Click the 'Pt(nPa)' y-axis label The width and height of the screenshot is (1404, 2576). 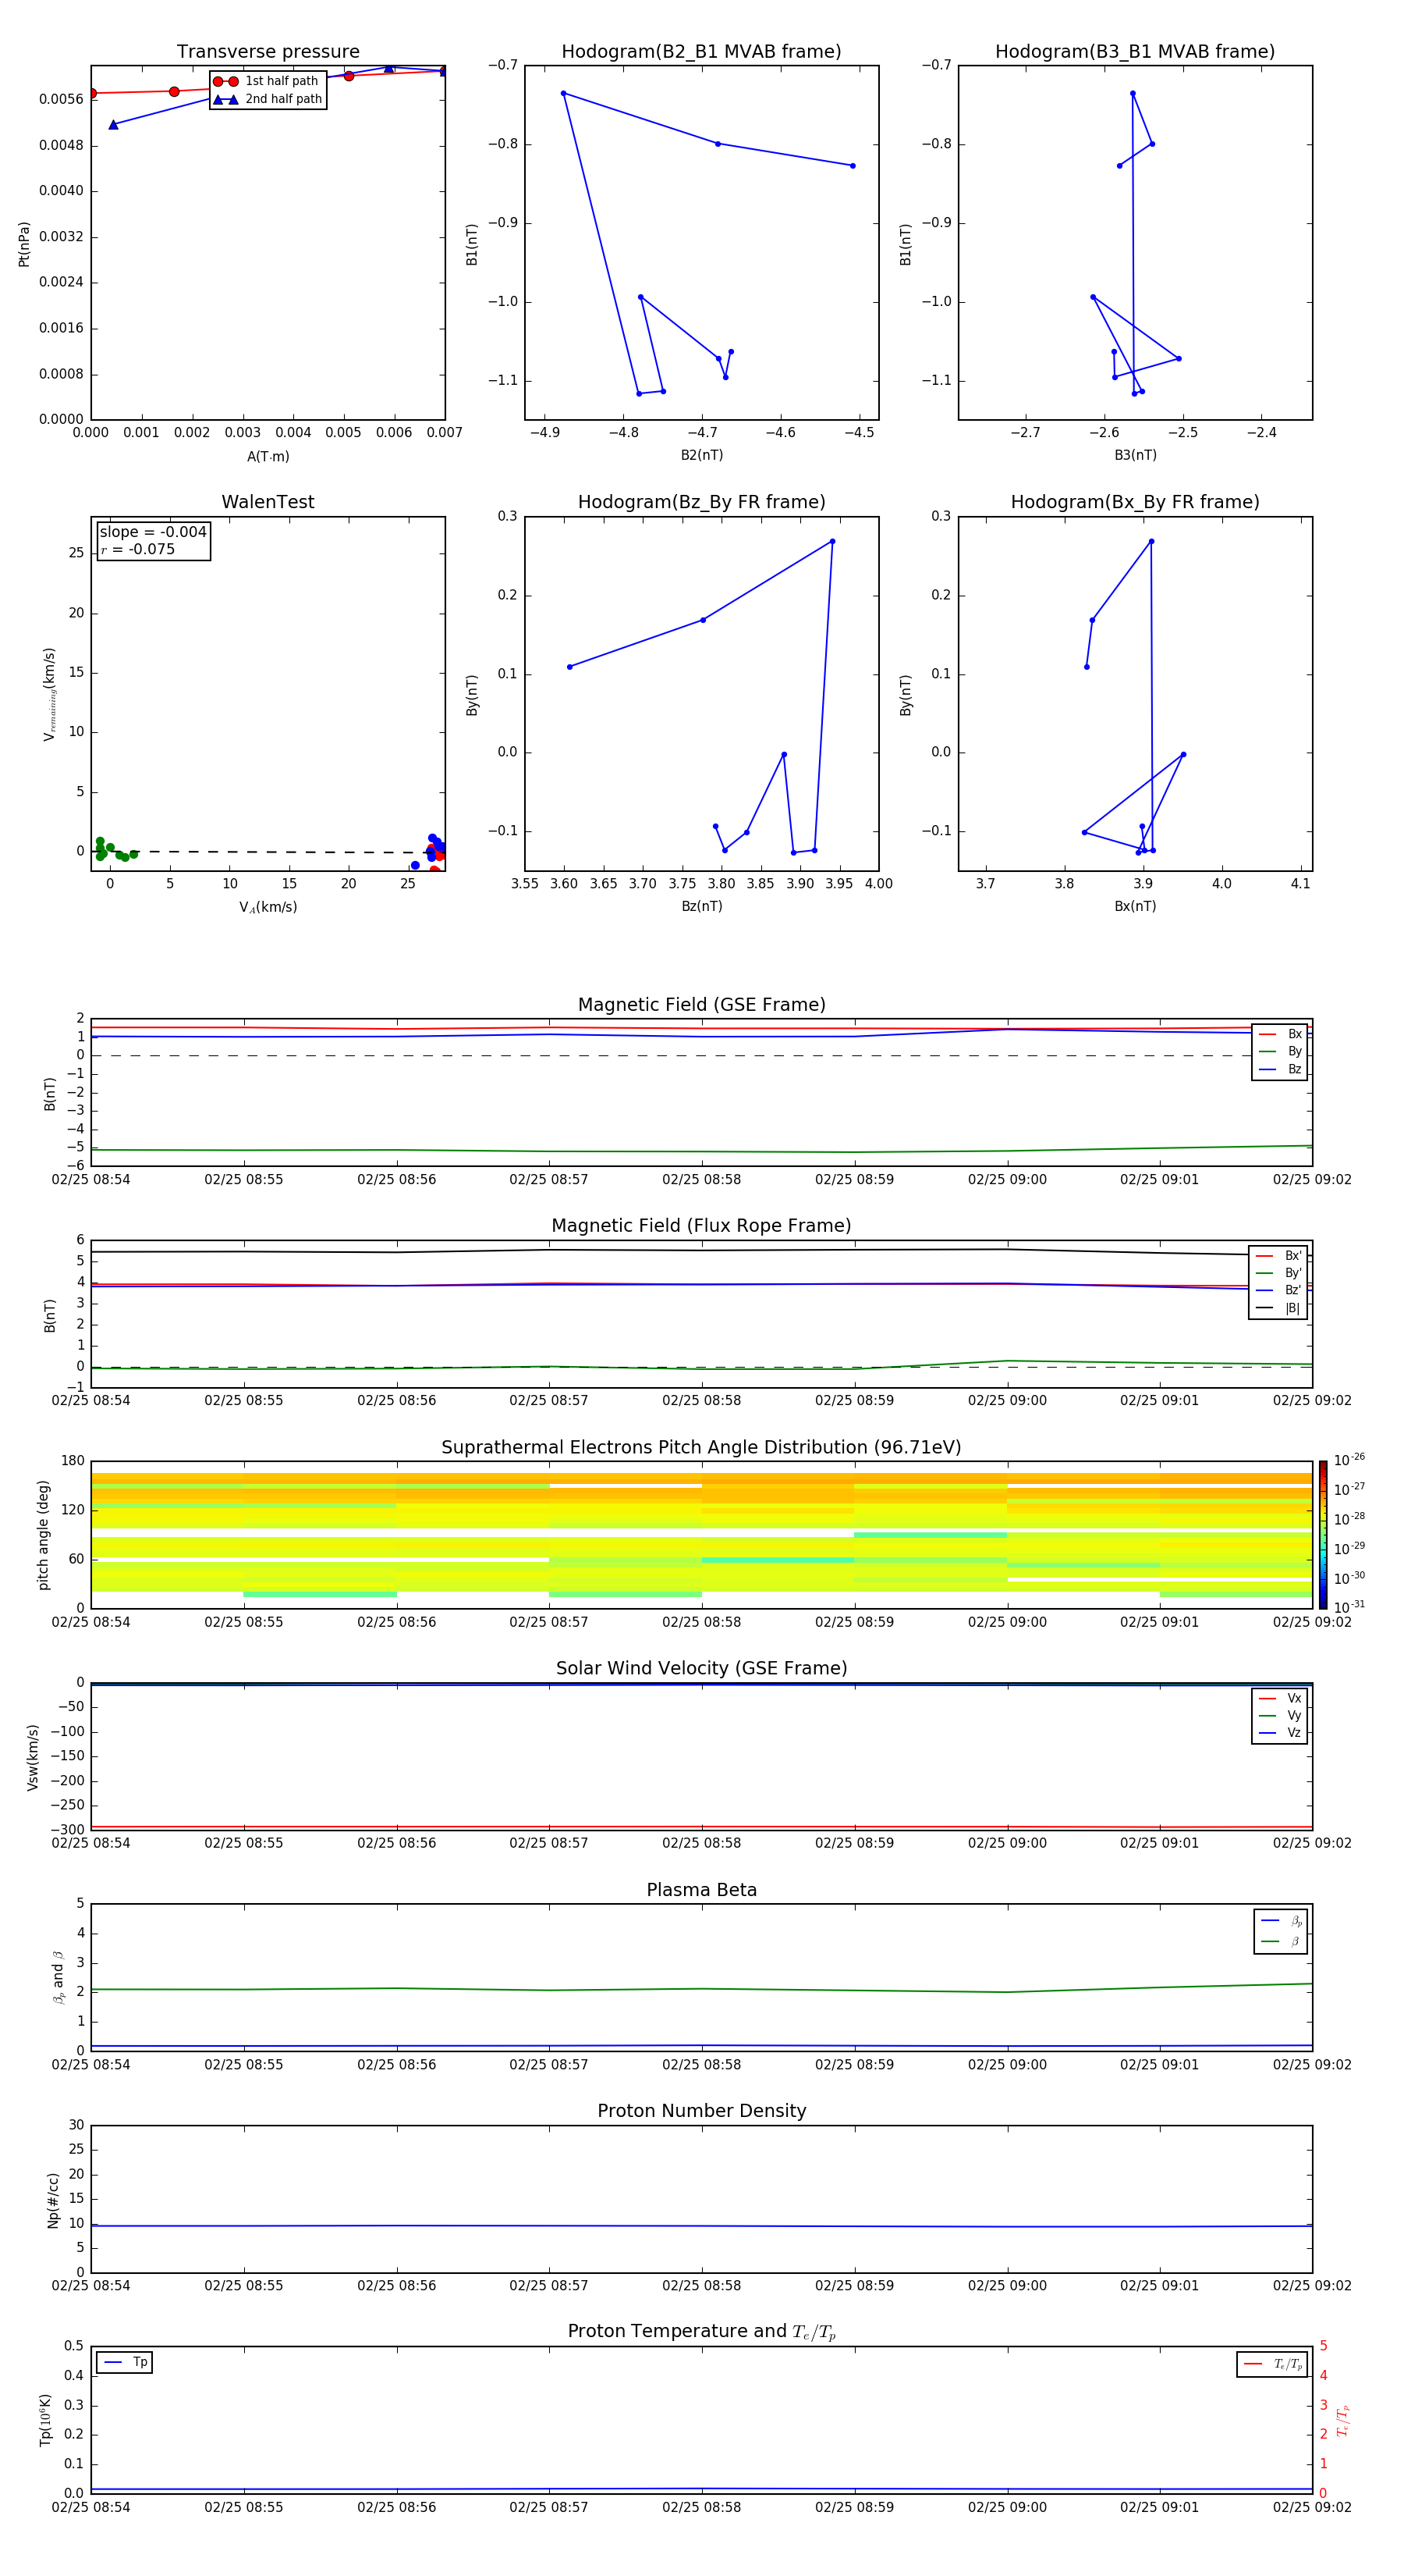(x=24, y=243)
